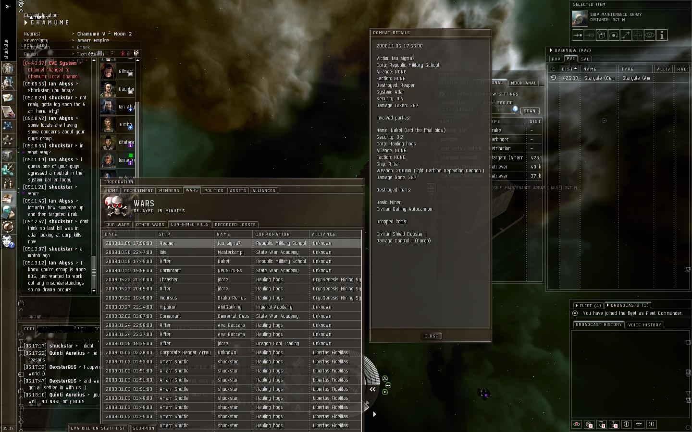Open the Alliances tab

click(x=264, y=191)
